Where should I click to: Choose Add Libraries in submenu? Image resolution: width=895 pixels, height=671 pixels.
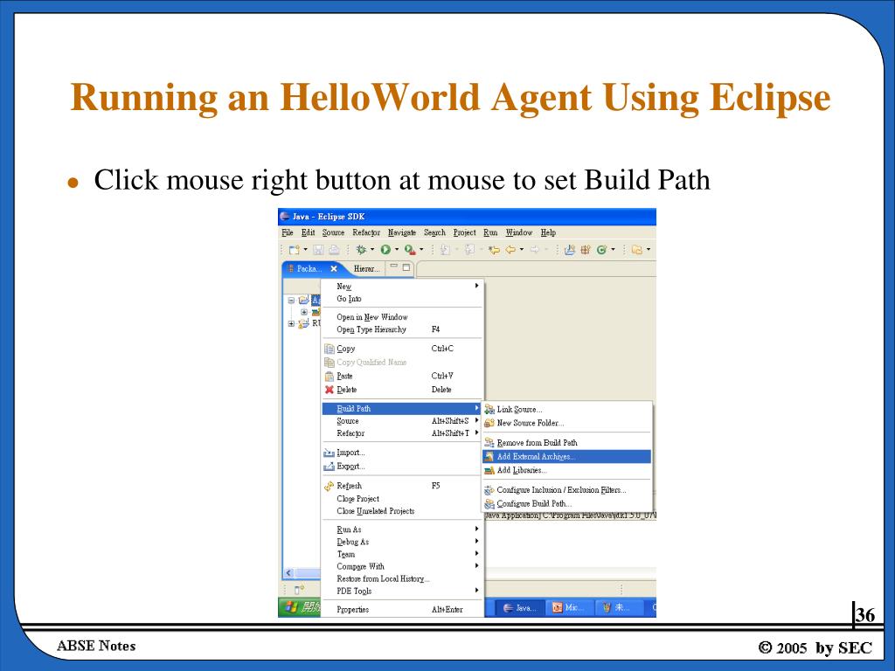(x=568, y=470)
